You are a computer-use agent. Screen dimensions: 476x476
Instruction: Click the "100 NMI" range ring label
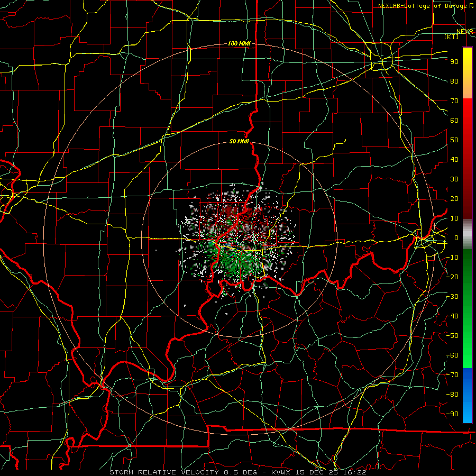(x=239, y=44)
